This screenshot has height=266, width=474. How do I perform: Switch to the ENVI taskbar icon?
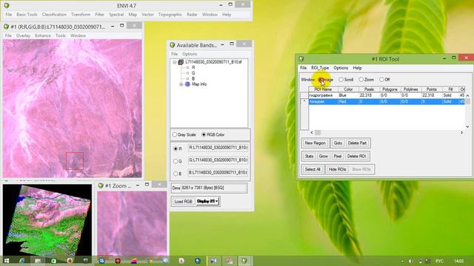244,261
